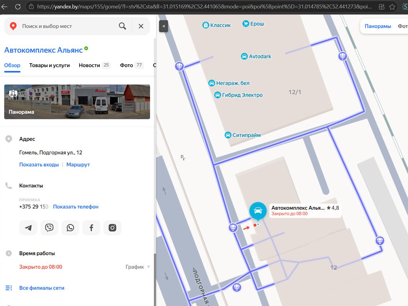The height and width of the screenshot is (306, 408).
Task: Clear search with the X button
Action: tap(141, 26)
